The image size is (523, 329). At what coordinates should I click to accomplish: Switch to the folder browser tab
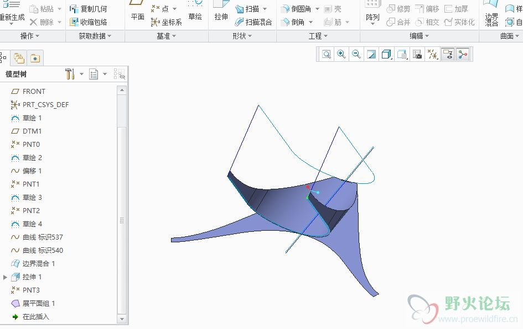19,59
